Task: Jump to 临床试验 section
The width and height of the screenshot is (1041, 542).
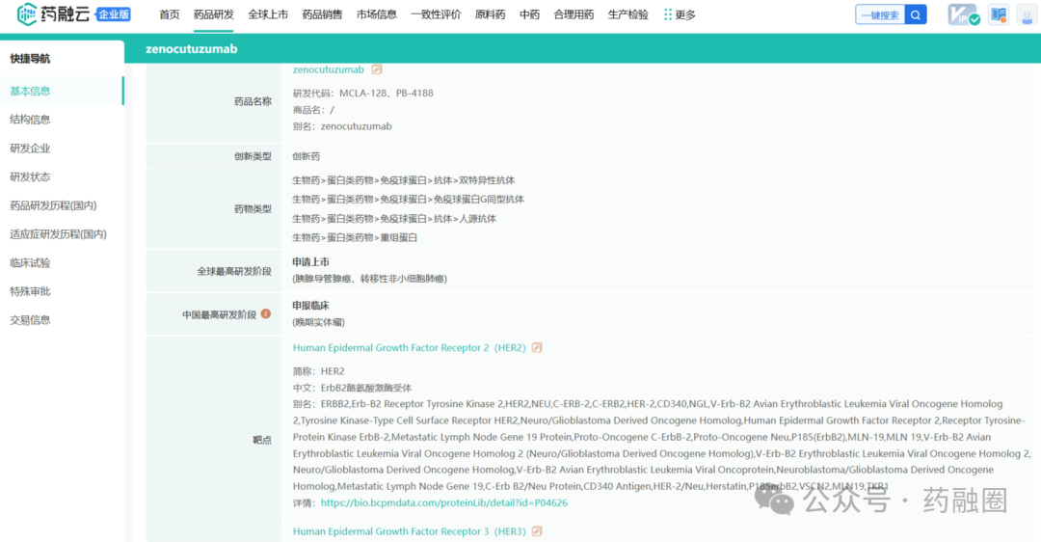Action: 30,262
